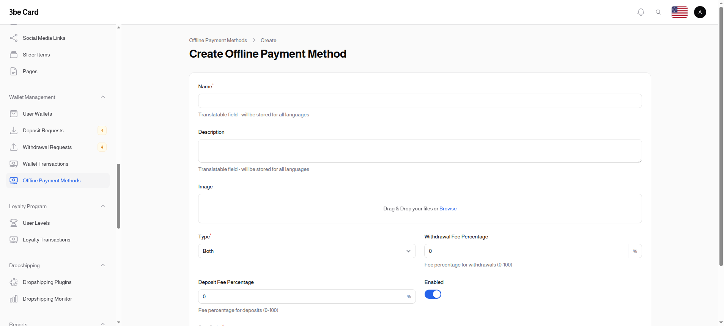Select Offline Payment Methods in sidebar

pyautogui.click(x=58, y=180)
